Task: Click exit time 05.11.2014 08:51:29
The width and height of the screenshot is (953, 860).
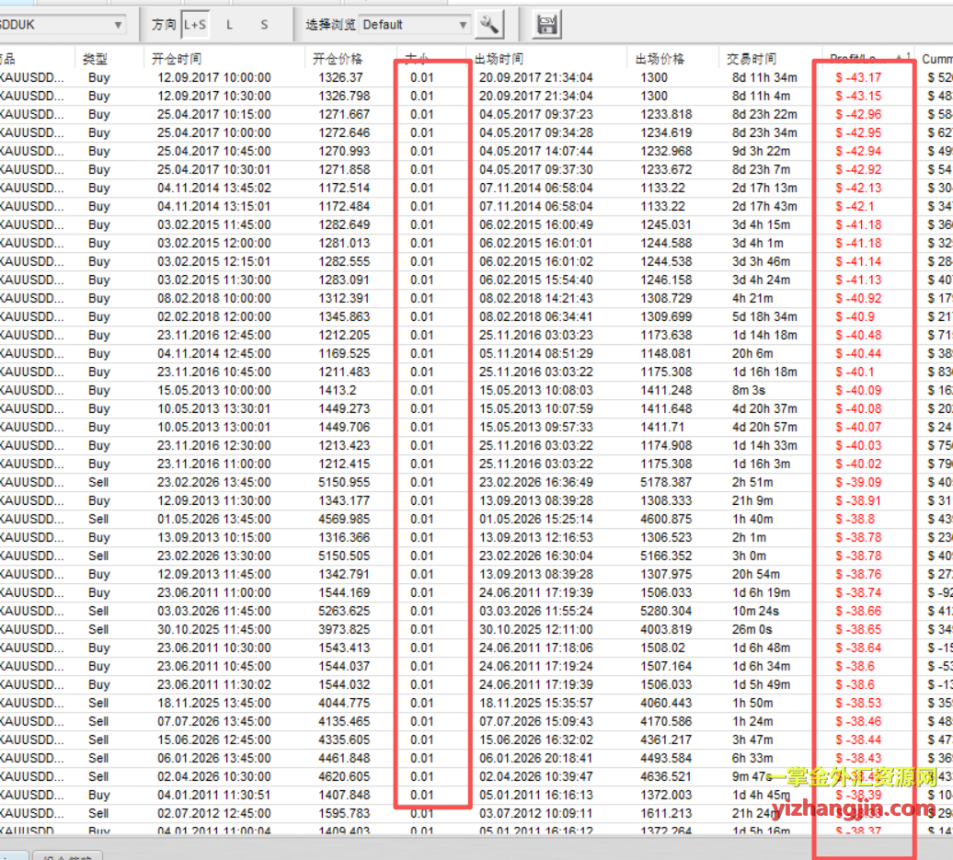Action: tap(535, 353)
